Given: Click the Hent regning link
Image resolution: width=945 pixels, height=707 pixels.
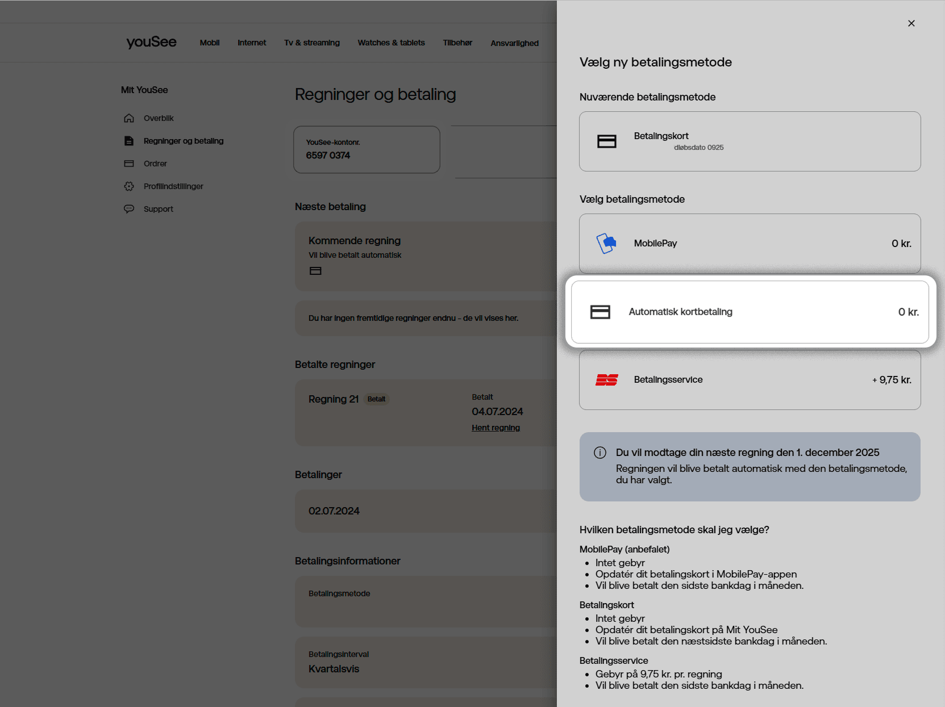Looking at the screenshot, I should (x=496, y=428).
